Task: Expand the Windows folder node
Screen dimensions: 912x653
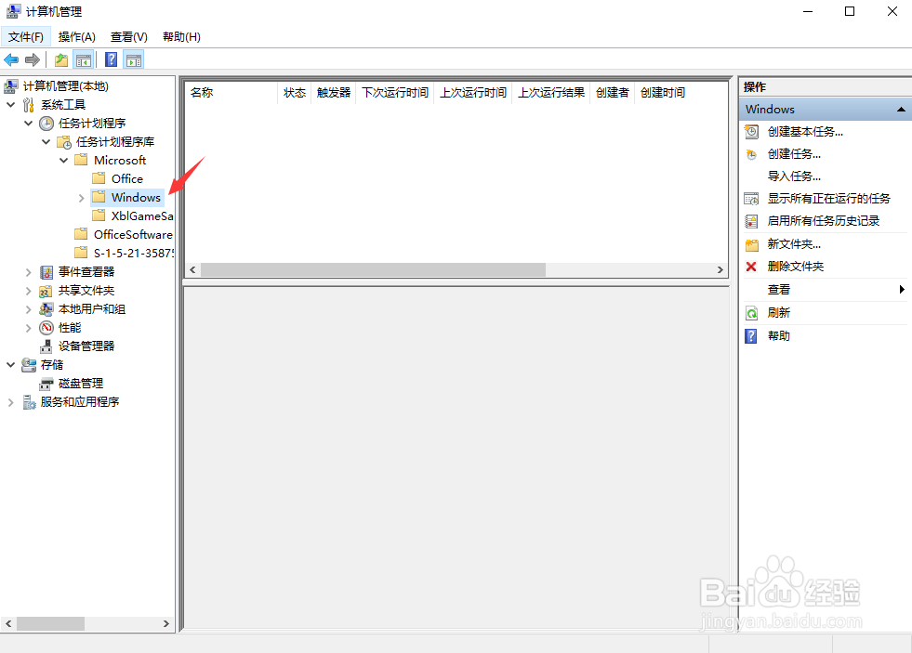Action: point(82,198)
